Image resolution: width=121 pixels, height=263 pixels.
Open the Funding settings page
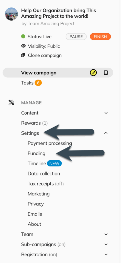click(36, 153)
